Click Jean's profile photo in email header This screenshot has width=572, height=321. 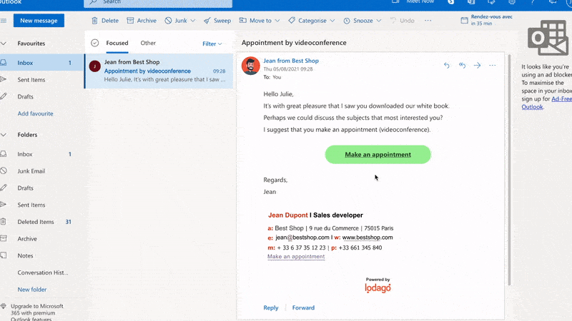point(251,66)
